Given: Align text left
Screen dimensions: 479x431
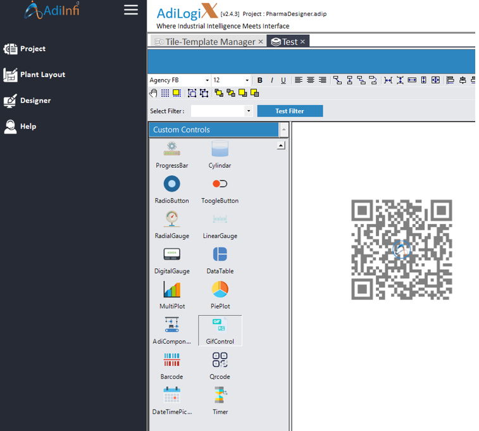Looking at the screenshot, I should 299,80.
